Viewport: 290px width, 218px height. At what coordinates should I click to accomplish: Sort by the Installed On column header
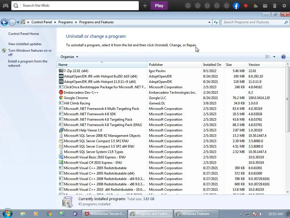(x=213, y=64)
